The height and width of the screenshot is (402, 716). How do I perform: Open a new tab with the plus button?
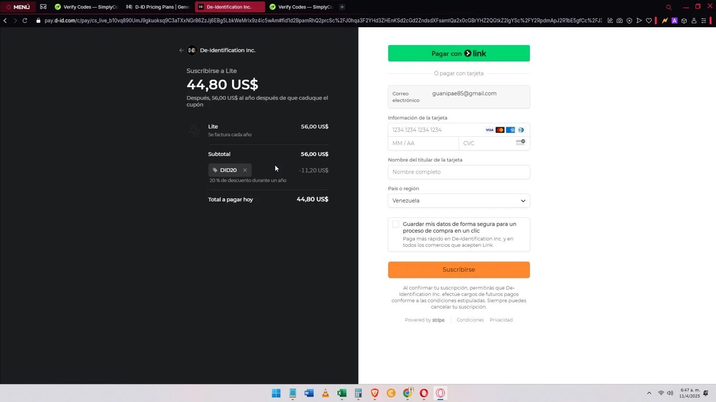(x=342, y=7)
